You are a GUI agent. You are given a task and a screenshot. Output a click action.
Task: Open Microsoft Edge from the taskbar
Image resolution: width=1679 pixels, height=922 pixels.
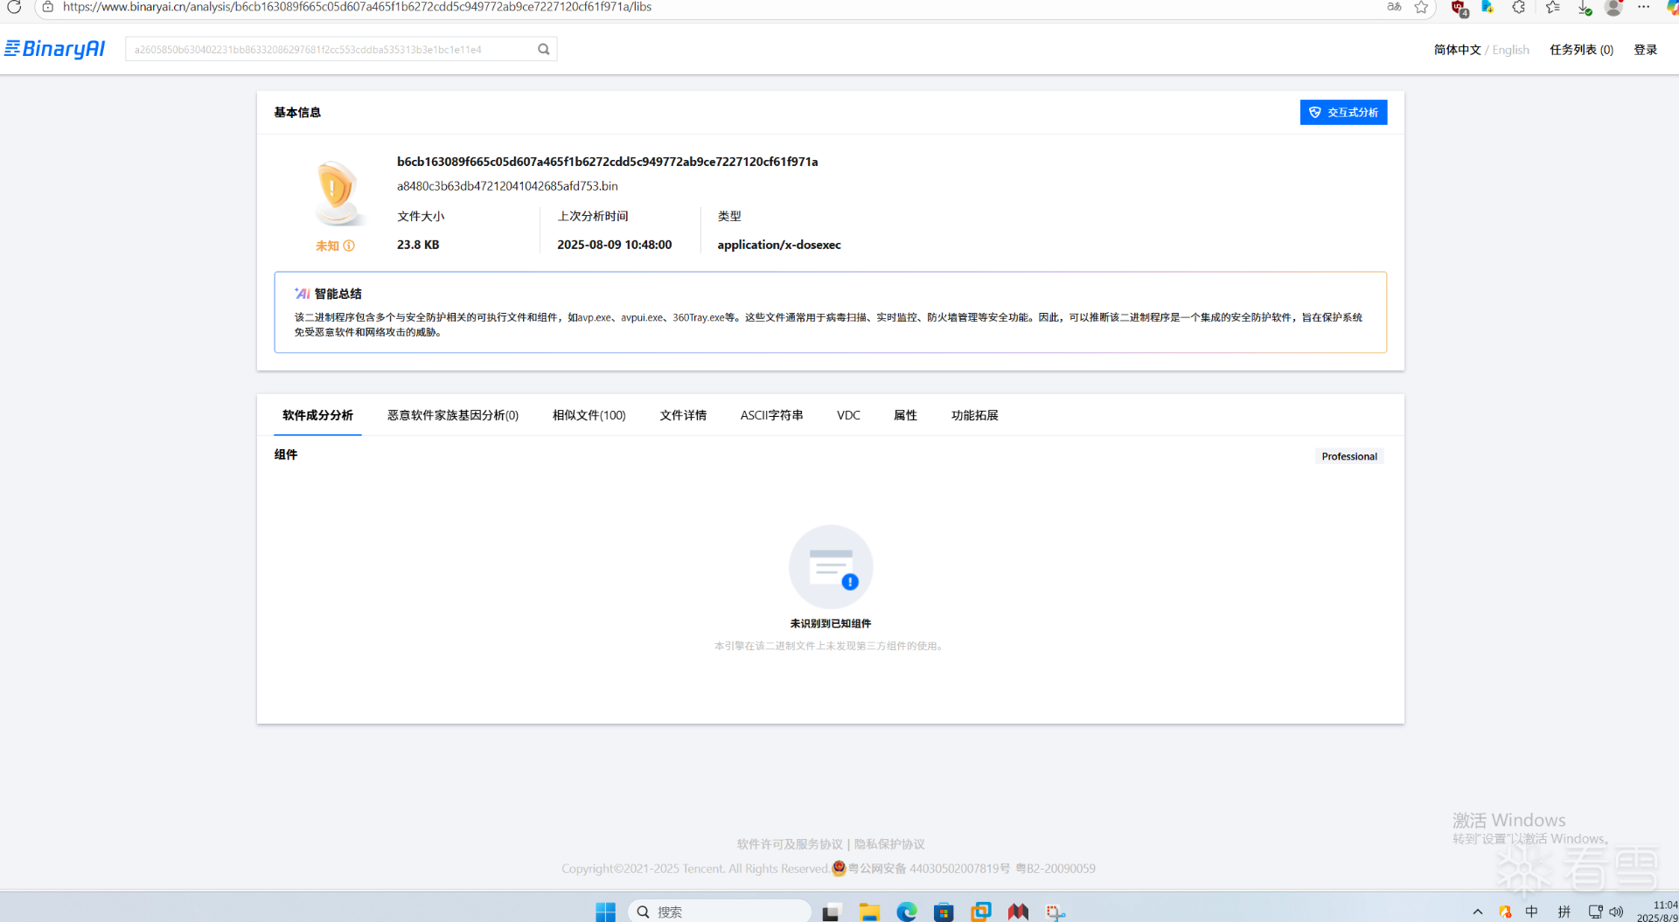(907, 912)
